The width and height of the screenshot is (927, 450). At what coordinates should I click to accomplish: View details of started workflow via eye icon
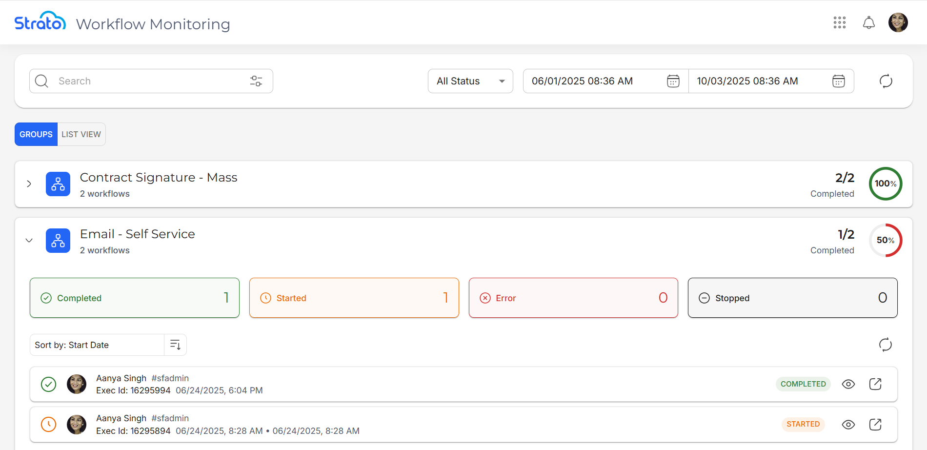848,425
